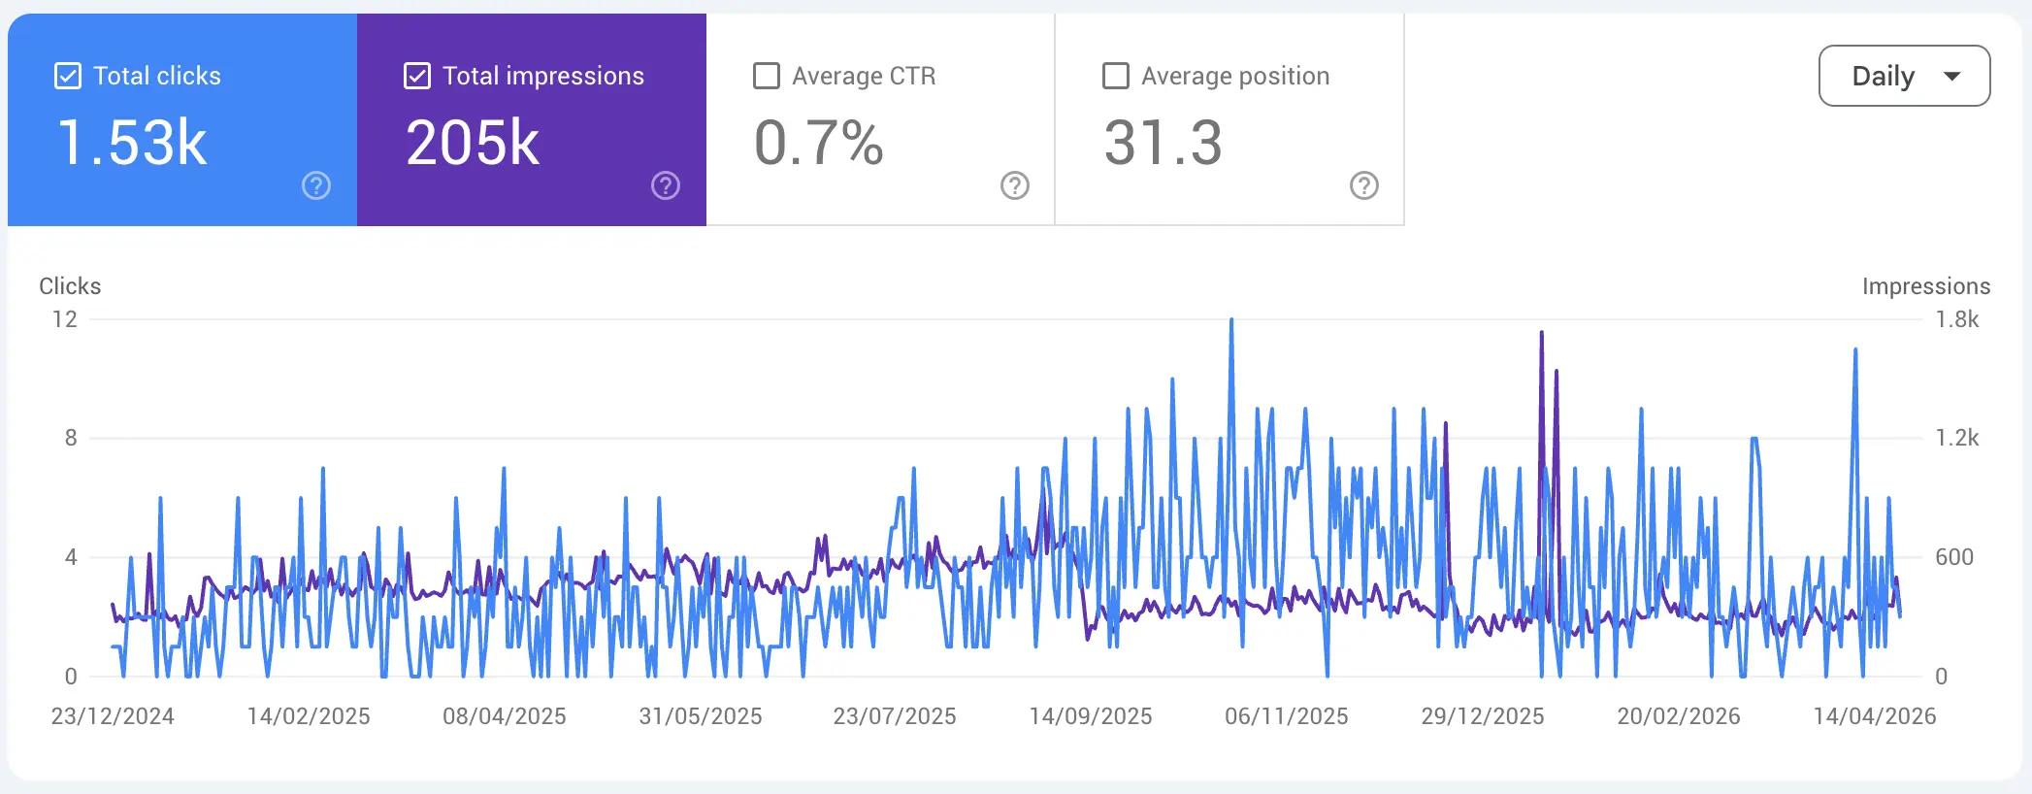Click the Daily dropdown arrow
The height and width of the screenshot is (794, 2032).
tap(1952, 76)
